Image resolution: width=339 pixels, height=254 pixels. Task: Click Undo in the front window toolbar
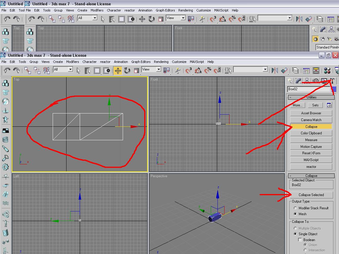click(7, 71)
